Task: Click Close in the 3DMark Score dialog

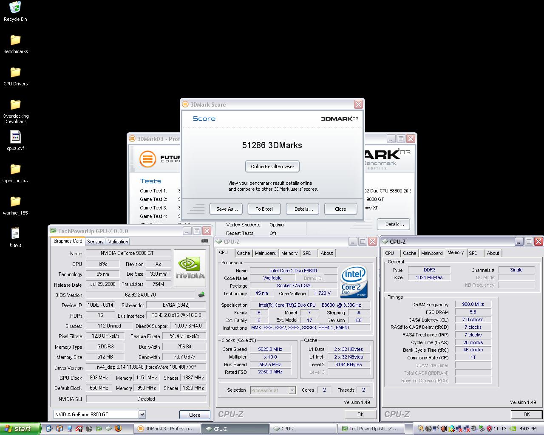Action: (x=340, y=209)
